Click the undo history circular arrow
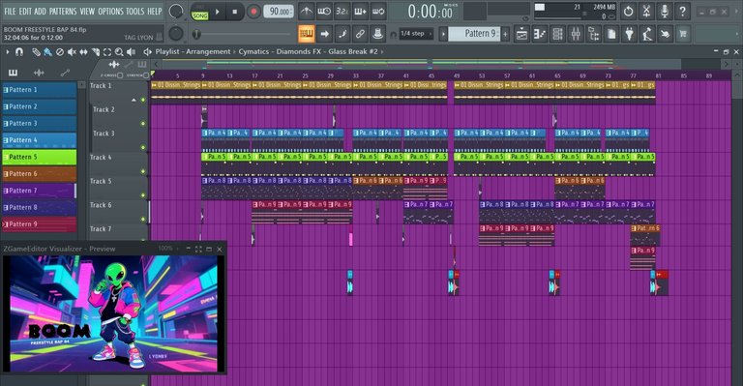This screenshot has width=743, height=386. pyautogui.click(x=628, y=12)
